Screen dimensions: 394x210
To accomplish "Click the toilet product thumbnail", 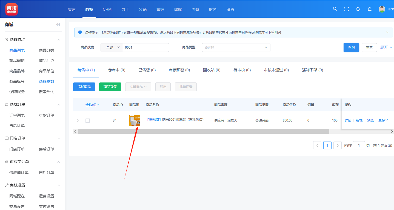I will (x=135, y=120).
